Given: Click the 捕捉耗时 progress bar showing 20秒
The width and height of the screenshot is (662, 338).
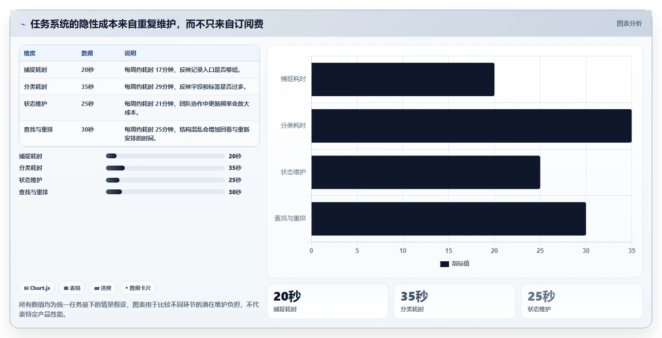Looking at the screenshot, I should coord(165,156).
